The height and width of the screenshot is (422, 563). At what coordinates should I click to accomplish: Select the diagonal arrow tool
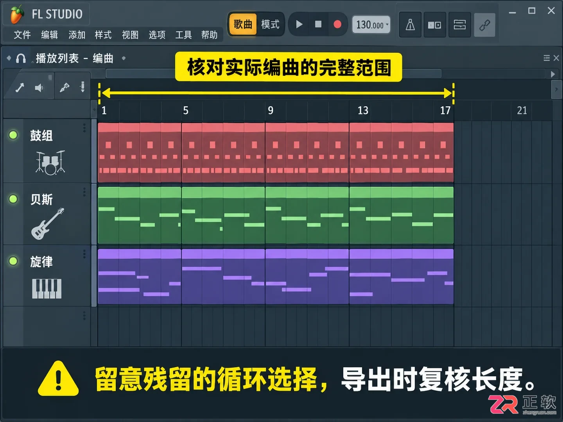pos(20,88)
